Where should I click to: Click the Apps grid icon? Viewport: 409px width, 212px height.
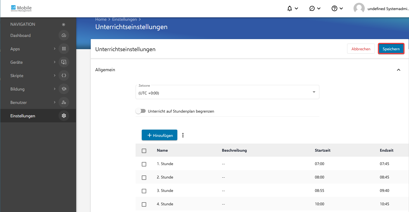pos(64,49)
